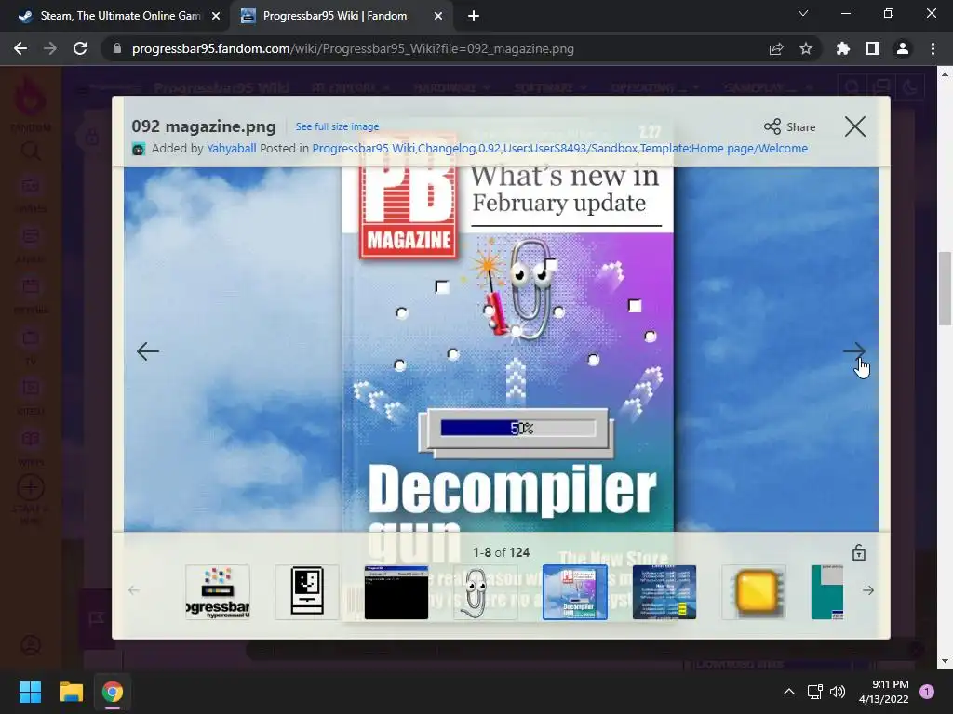This screenshot has height=714, width=953.
Task: Close the Steam tab
Action: (x=216, y=17)
